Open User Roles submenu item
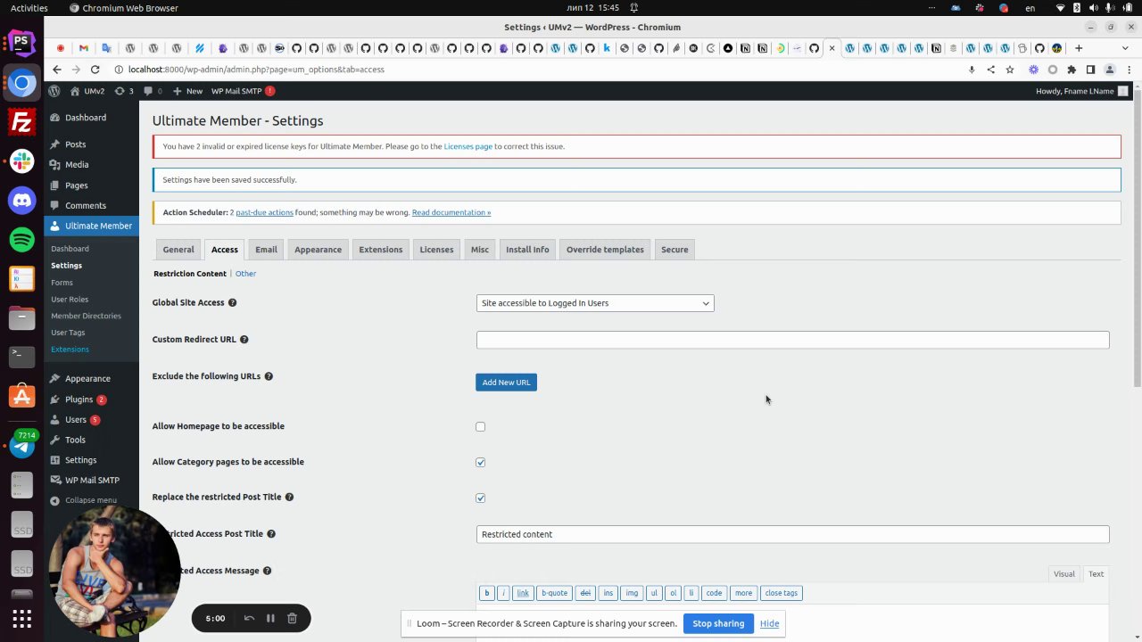The image size is (1142, 642). point(70,300)
